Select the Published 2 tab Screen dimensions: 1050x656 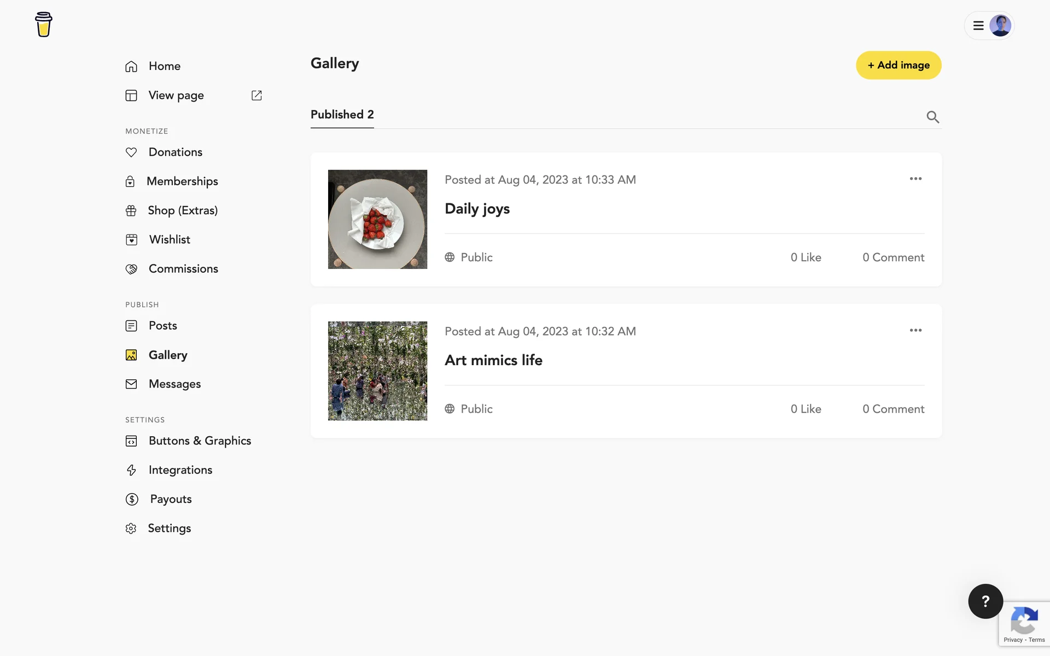tap(342, 115)
